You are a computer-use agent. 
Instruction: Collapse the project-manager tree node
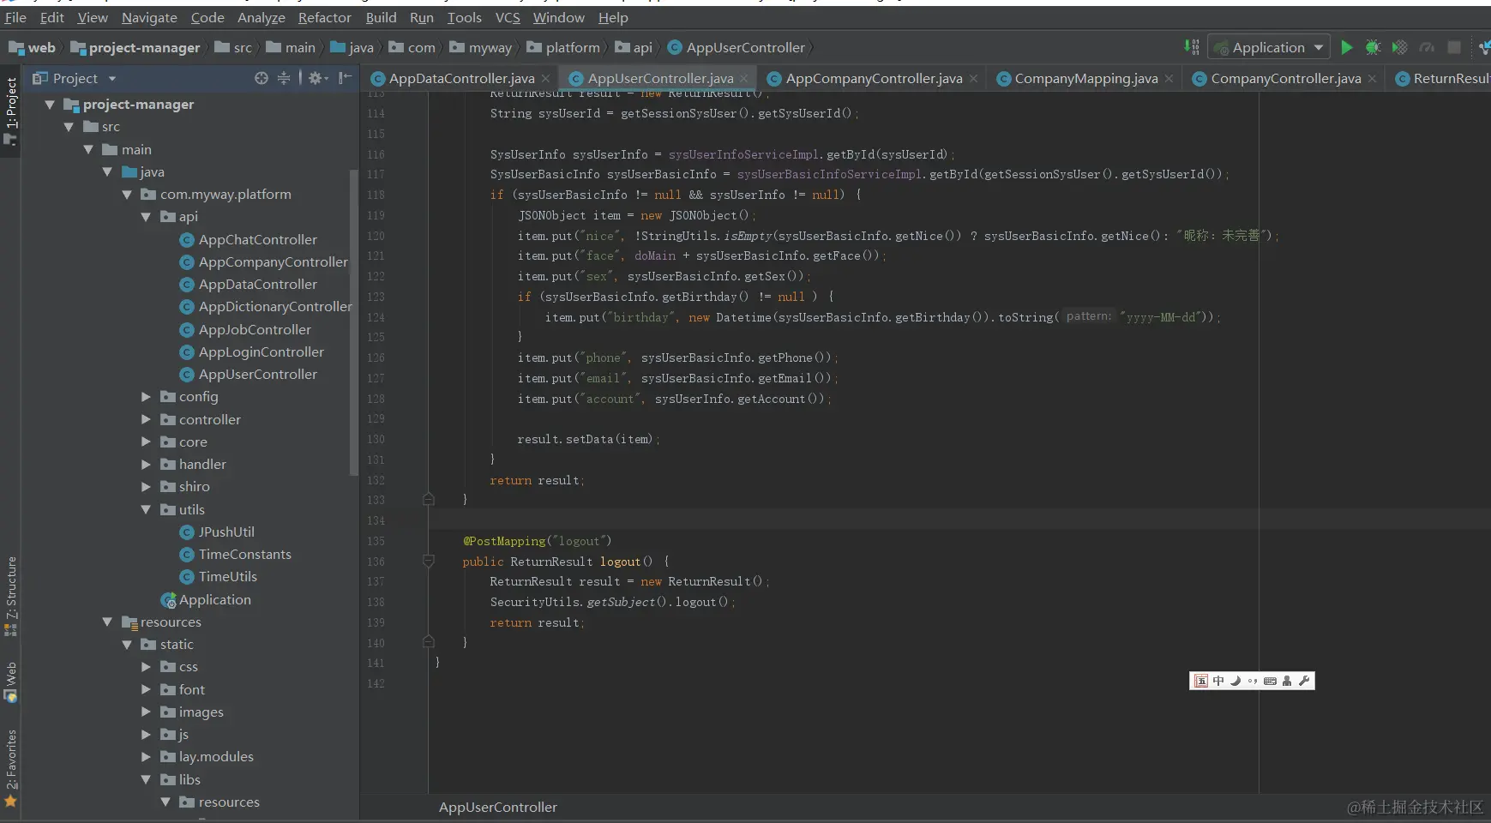pos(50,105)
